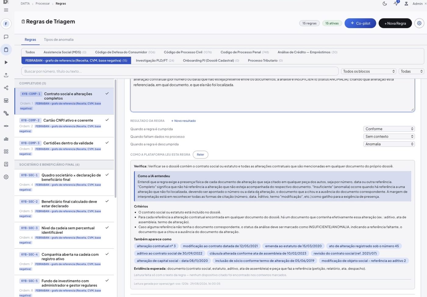Click the user icon beside Admin
Screen dimensions: 427x297
pyautogui.click(x=406, y=4)
